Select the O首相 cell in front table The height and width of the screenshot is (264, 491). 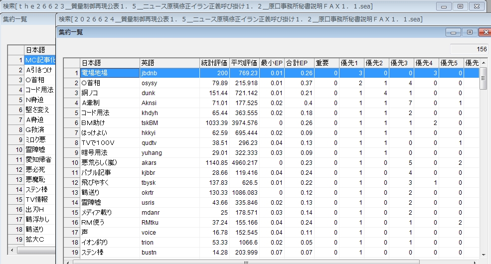(110, 83)
